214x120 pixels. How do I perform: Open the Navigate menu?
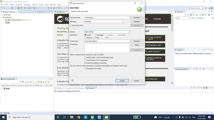pyautogui.click(x=27, y=5)
